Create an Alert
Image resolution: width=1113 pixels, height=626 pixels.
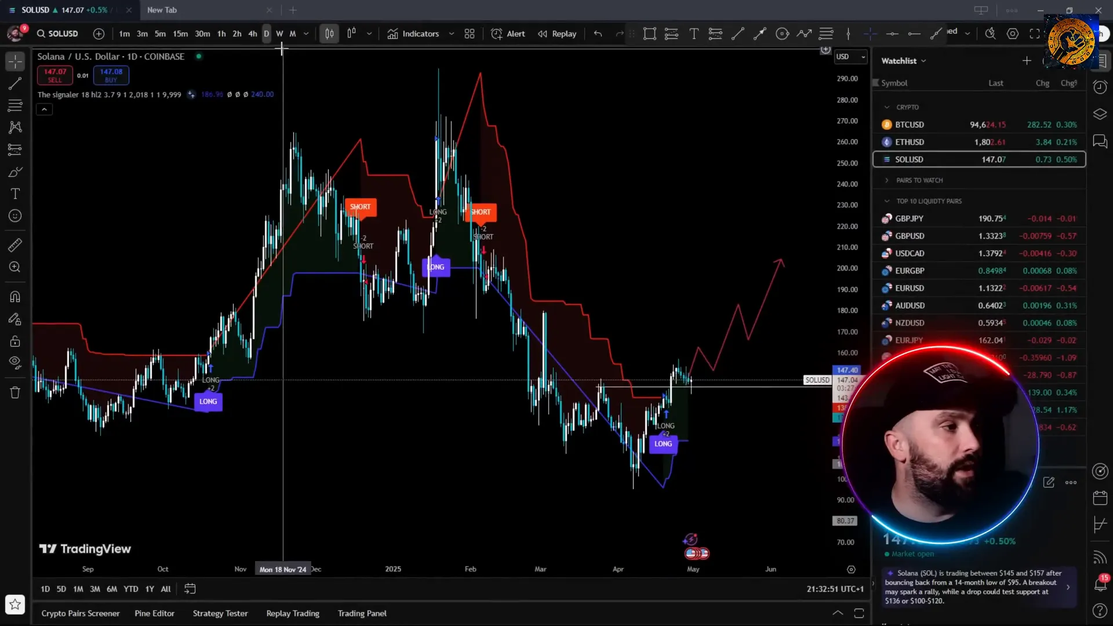click(x=508, y=34)
